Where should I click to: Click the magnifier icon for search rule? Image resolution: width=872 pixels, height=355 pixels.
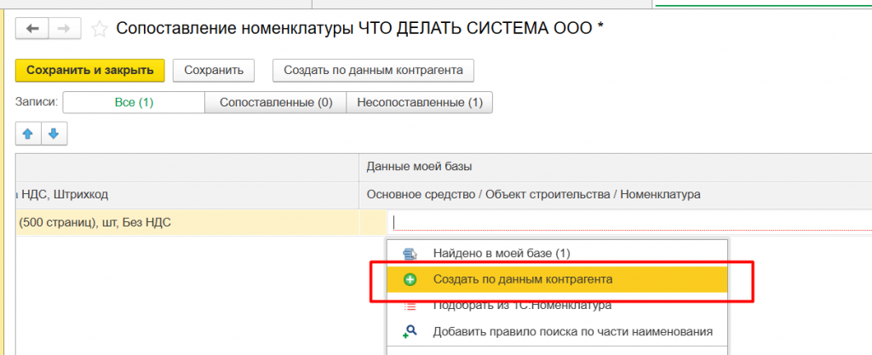pyautogui.click(x=410, y=332)
